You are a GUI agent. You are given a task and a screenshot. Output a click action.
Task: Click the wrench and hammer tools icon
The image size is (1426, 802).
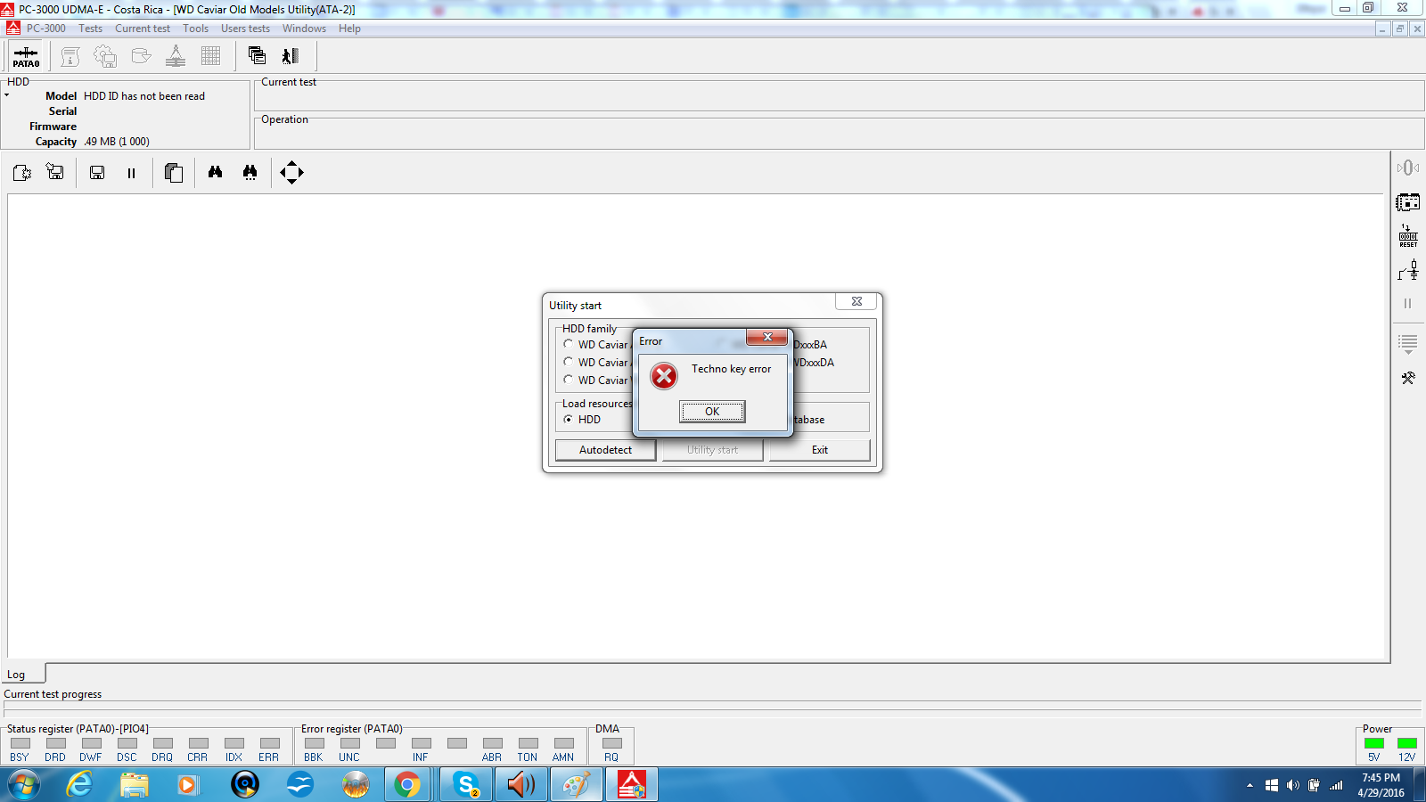click(x=1408, y=378)
